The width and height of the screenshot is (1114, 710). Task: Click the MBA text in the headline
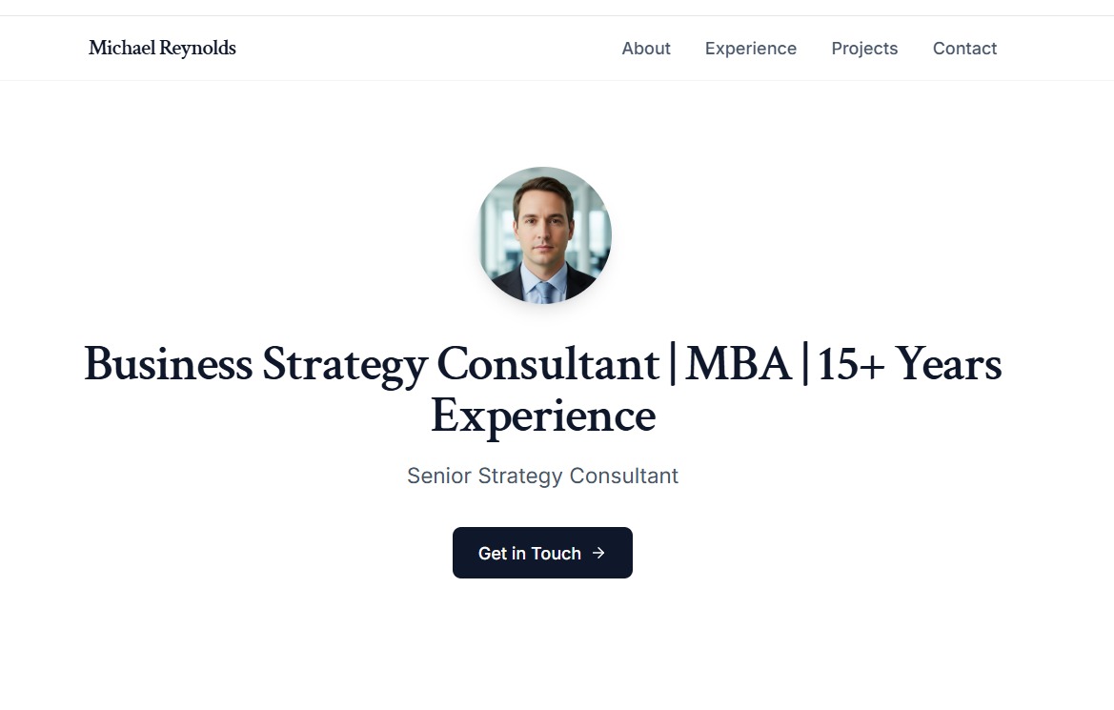(x=739, y=365)
